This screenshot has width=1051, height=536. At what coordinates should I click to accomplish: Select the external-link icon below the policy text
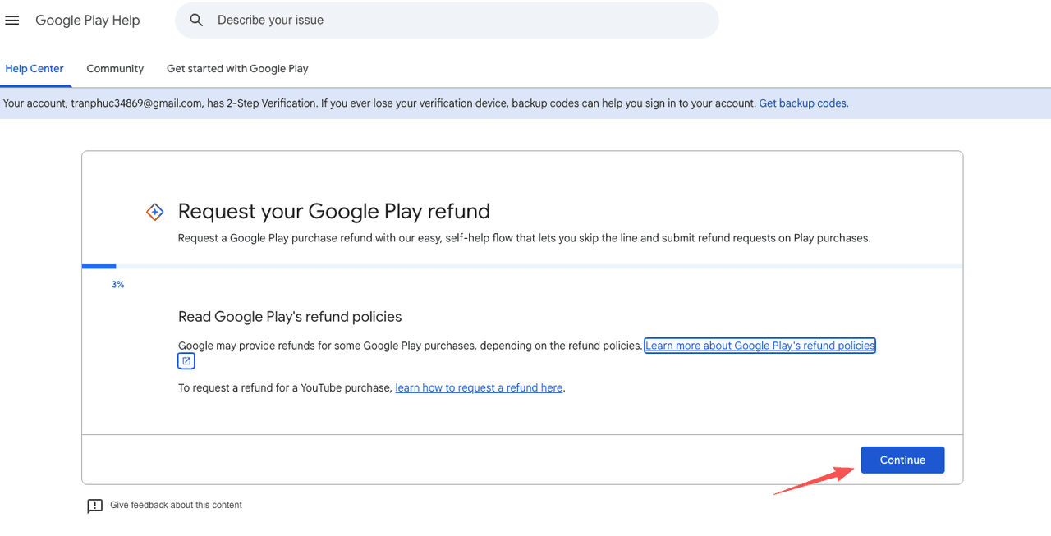click(x=186, y=360)
